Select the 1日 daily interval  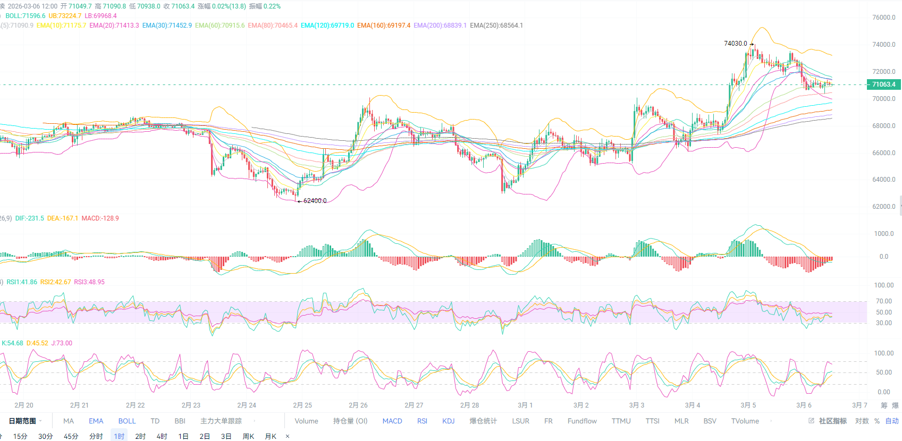click(x=183, y=436)
